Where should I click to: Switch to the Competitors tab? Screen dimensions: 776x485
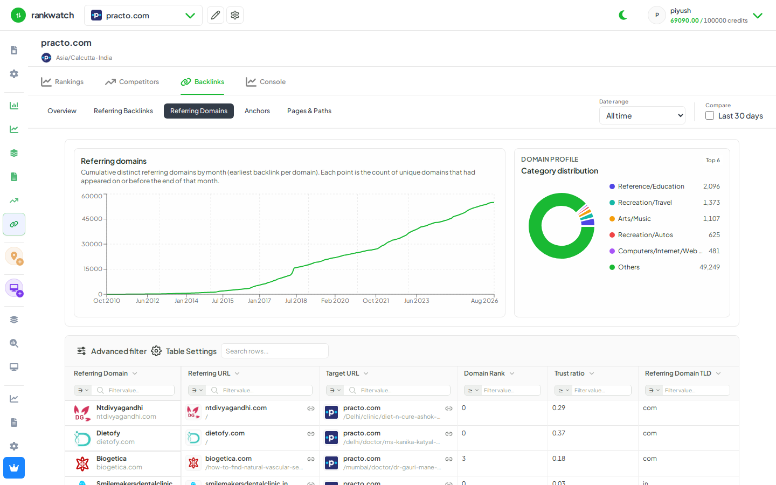[x=132, y=82]
